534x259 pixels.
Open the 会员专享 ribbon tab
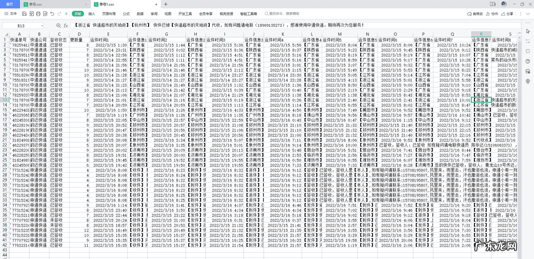click(x=206, y=14)
